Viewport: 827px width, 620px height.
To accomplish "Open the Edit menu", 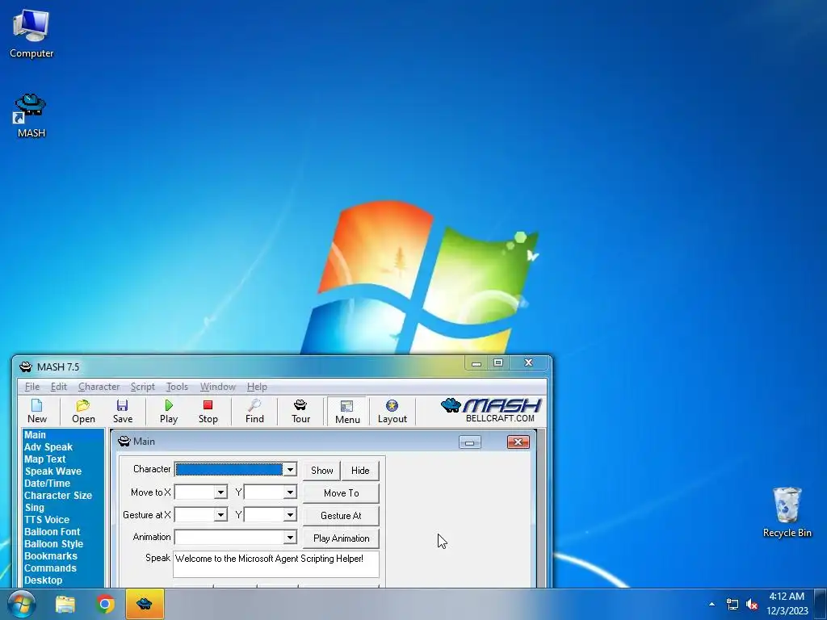I will (58, 387).
